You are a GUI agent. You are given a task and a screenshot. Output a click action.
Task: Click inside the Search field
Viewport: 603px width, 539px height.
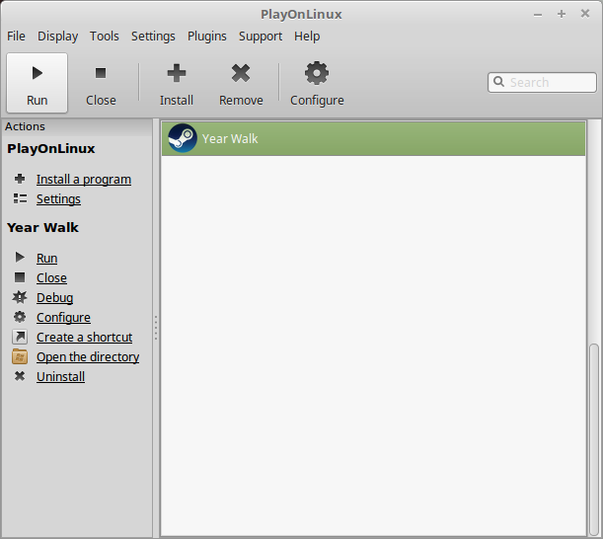[542, 82]
